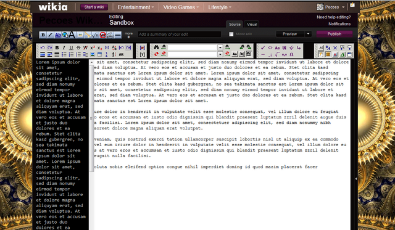Screen dimensions: 395x230
Task: Click the edit summary input field
Action: [180, 35]
